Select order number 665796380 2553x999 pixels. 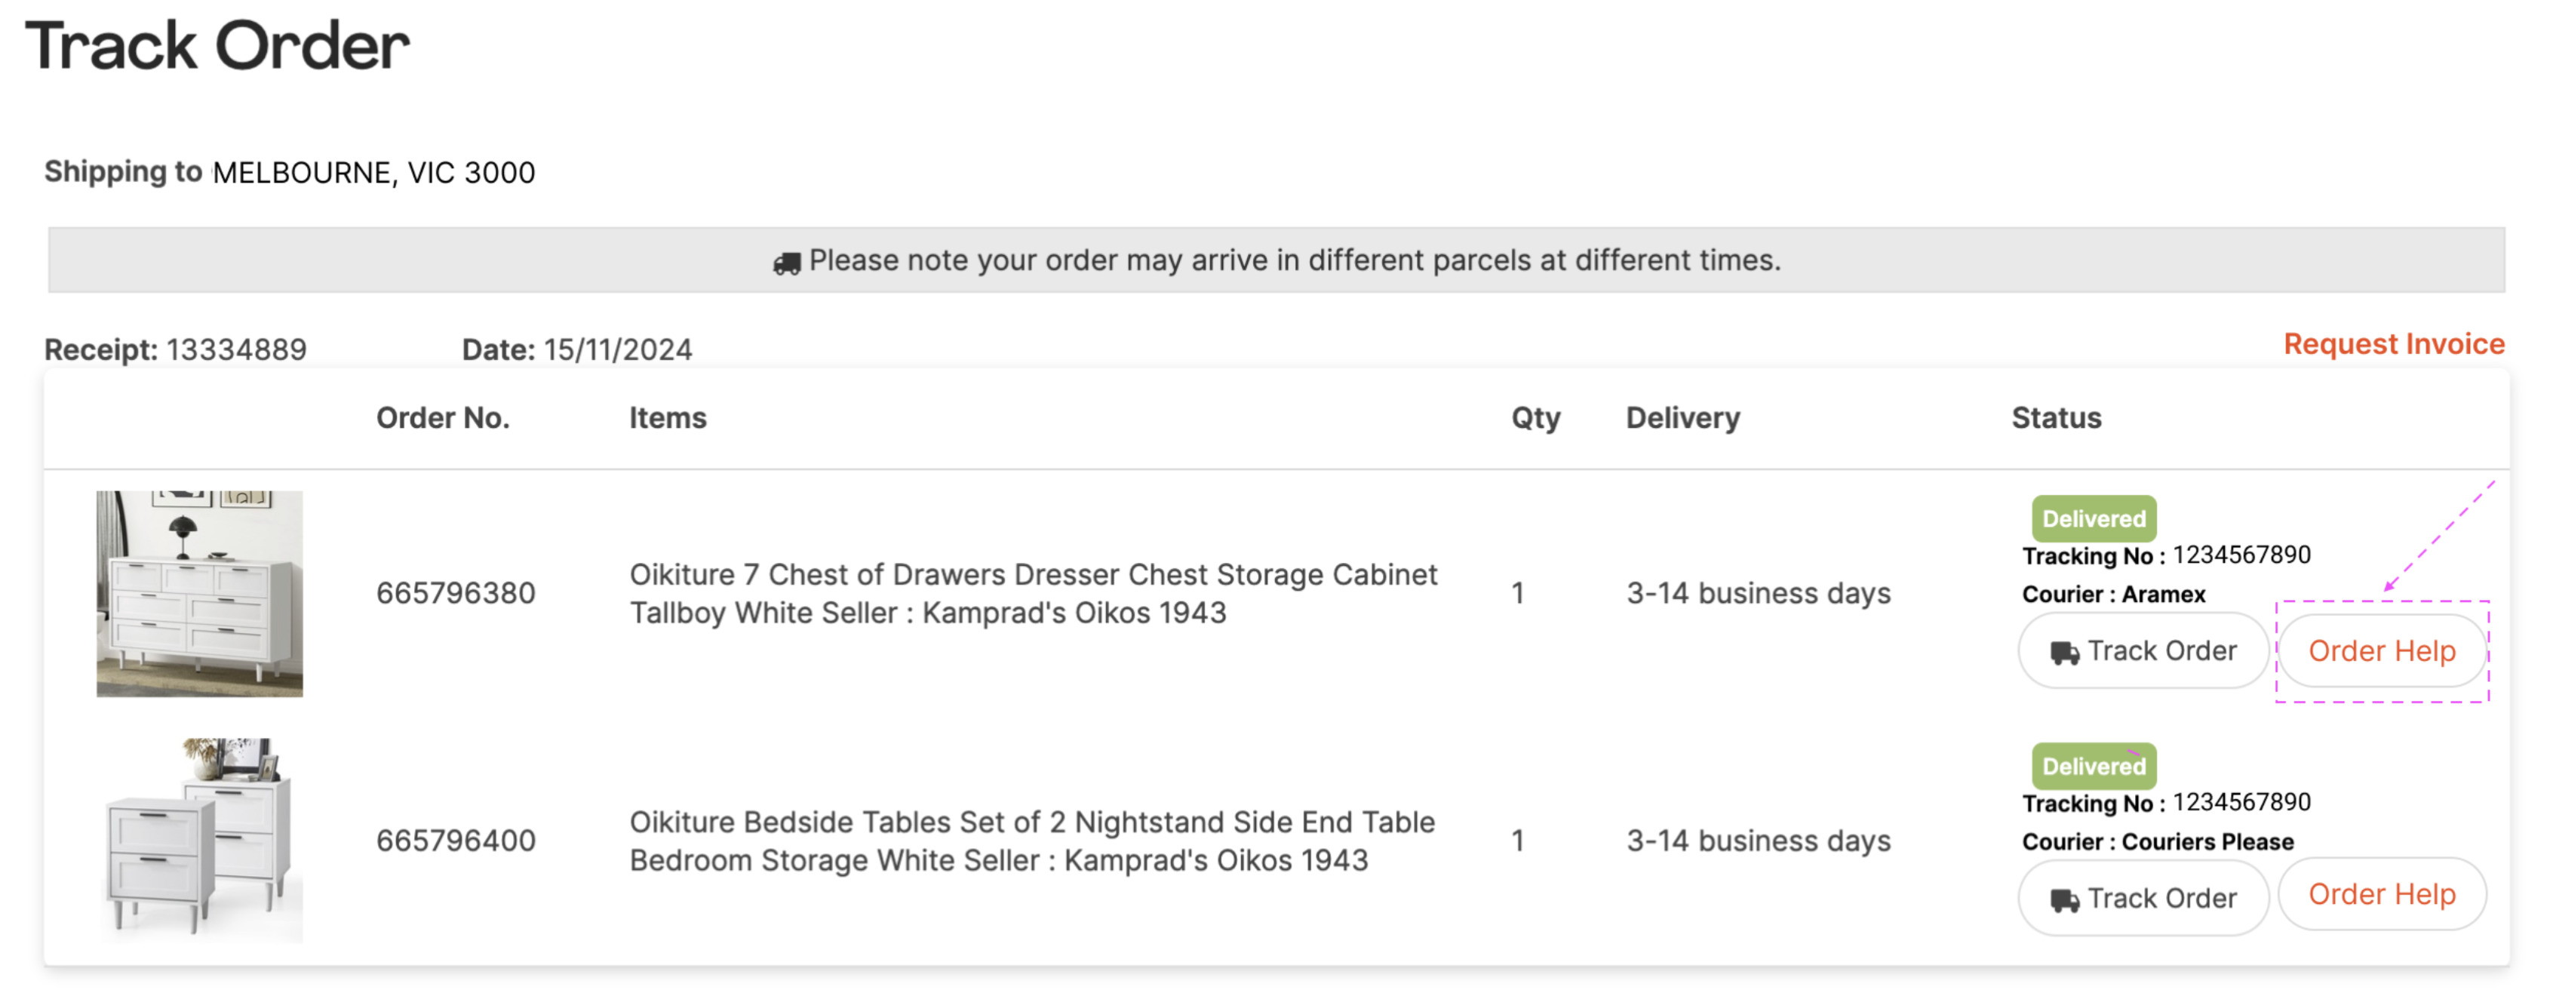(x=455, y=594)
